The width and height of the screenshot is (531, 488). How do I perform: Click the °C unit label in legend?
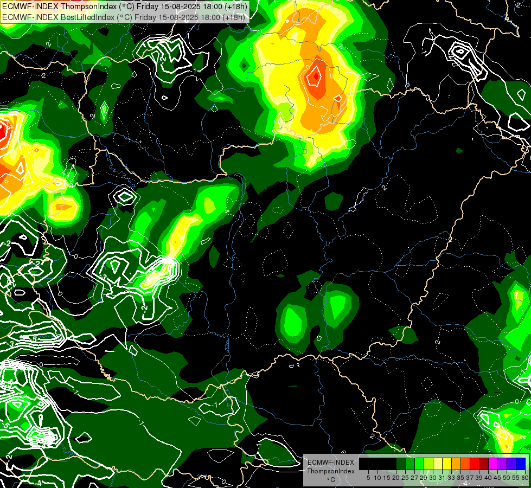tap(331, 480)
